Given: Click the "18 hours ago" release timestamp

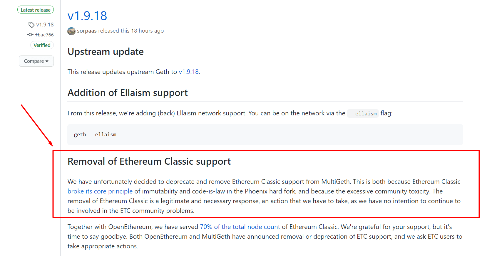Looking at the screenshot, I should tap(147, 31).
